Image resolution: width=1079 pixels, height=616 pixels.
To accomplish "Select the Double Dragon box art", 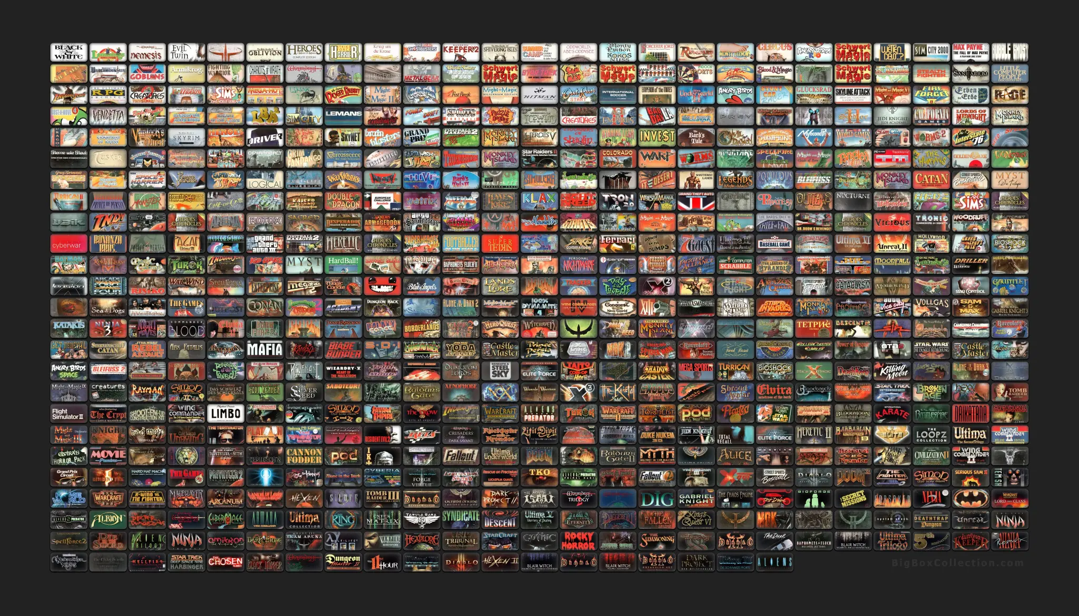I will 344,201.
